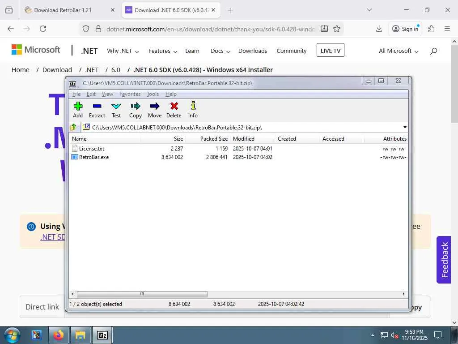Click the Microsoft logo on the page
The width and height of the screenshot is (458, 344).
click(x=36, y=50)
